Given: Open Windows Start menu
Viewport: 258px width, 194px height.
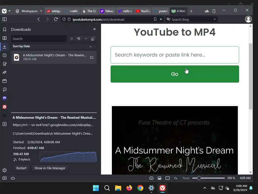Looking at the screenshot, I should point(96,188).
